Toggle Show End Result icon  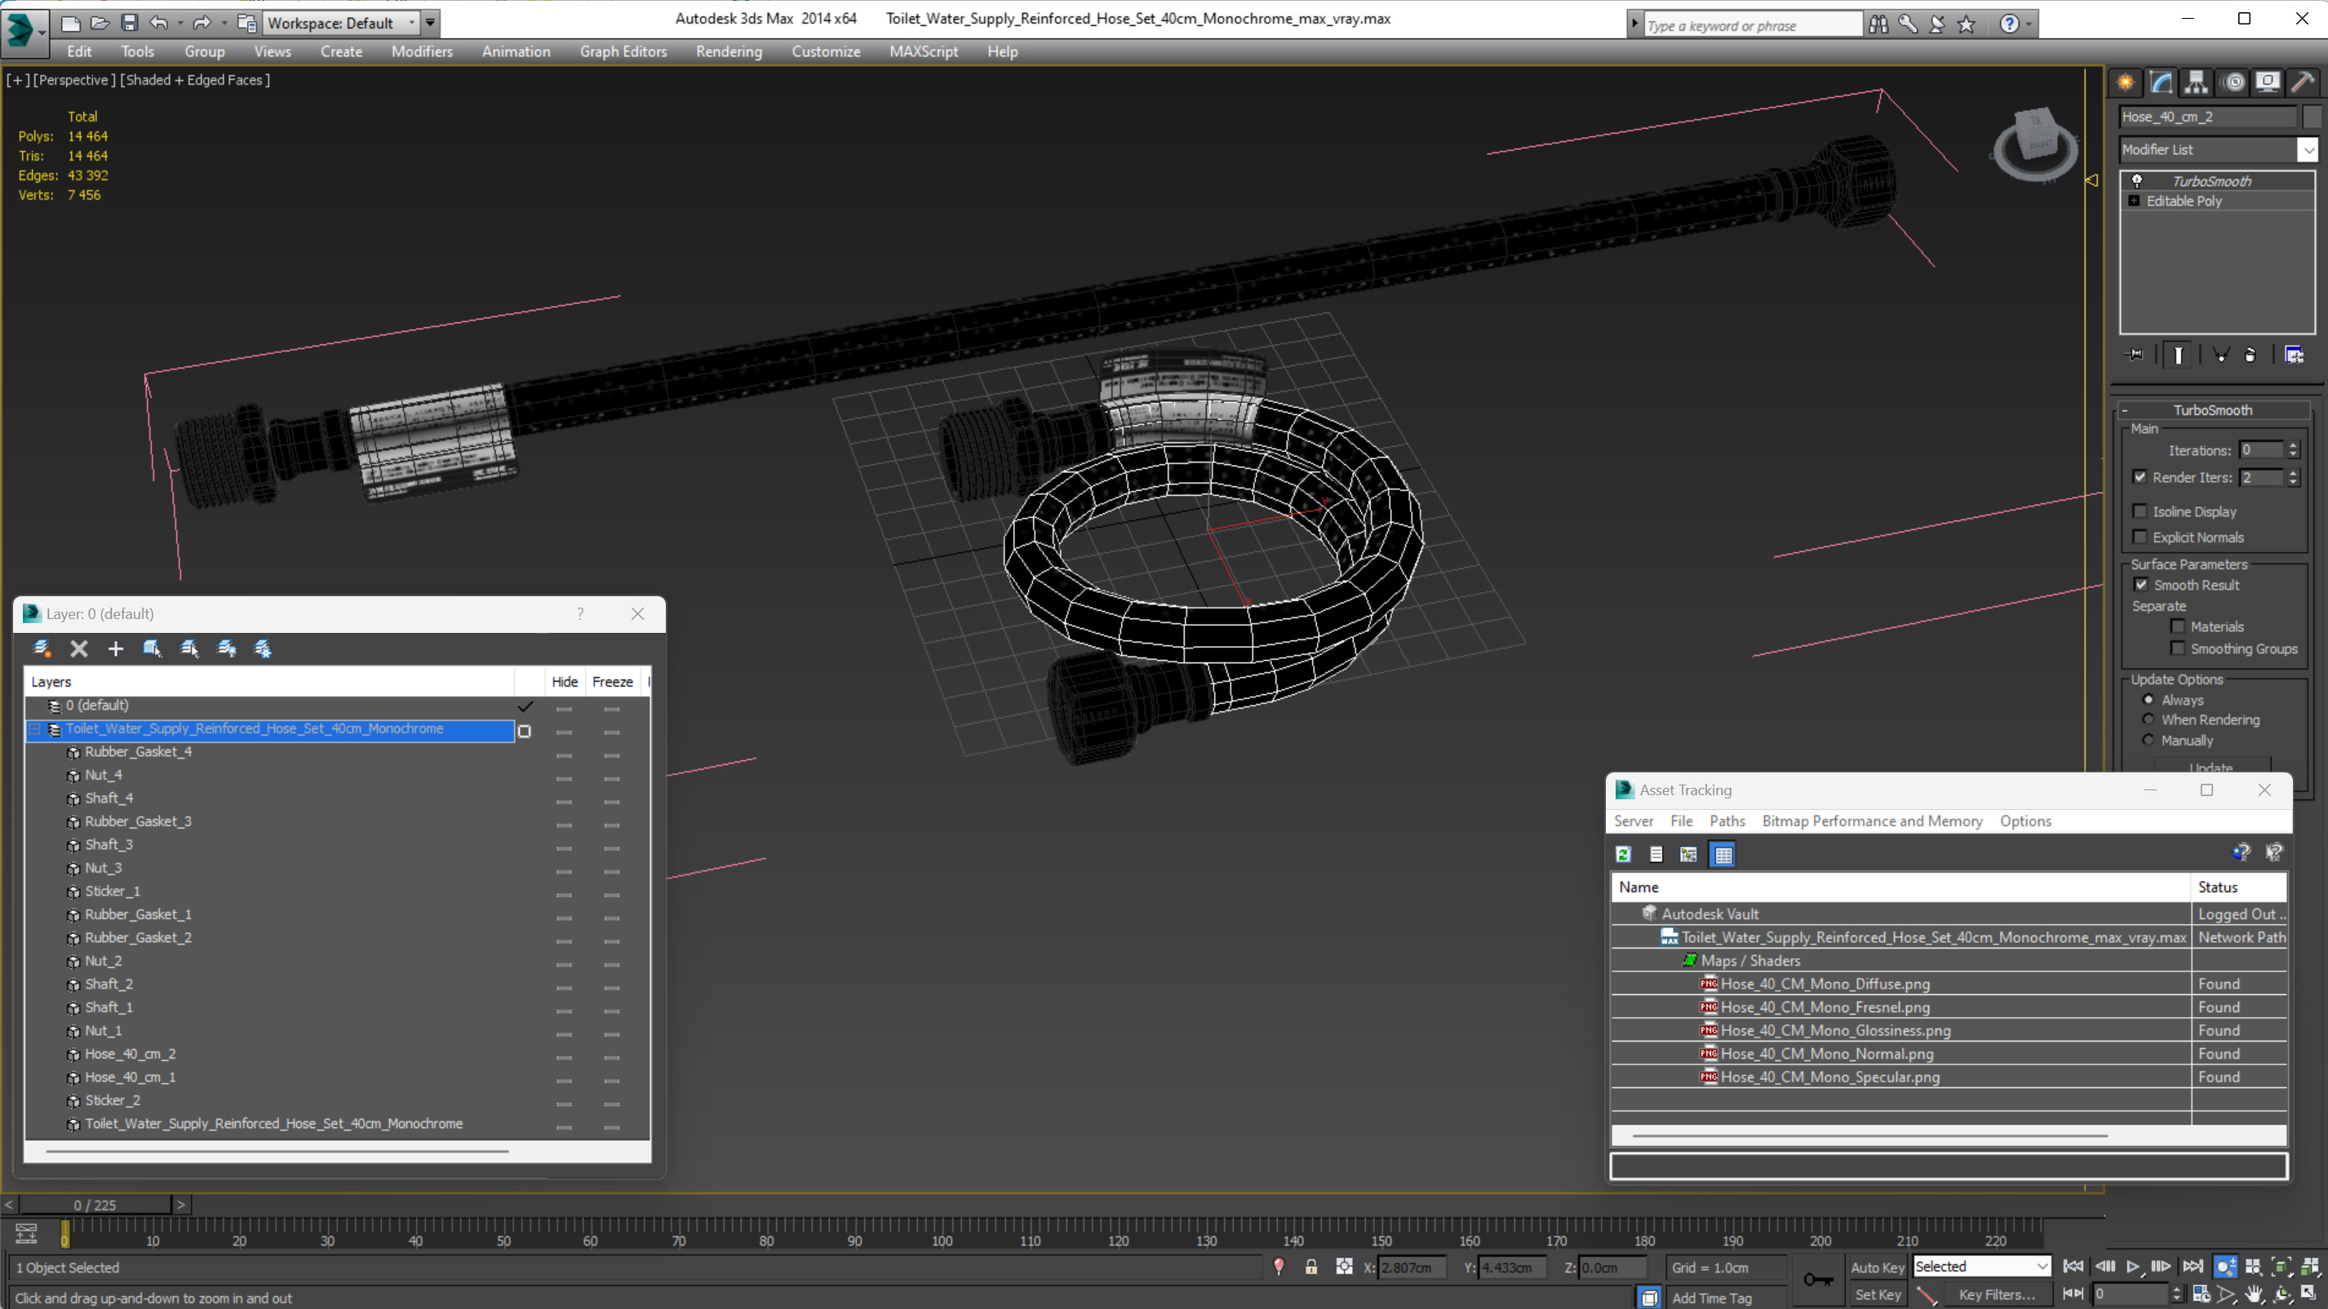pos(2178,355)
